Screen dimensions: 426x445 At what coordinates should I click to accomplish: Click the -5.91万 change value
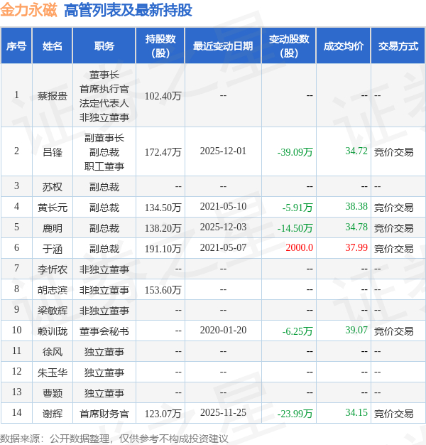297,208
